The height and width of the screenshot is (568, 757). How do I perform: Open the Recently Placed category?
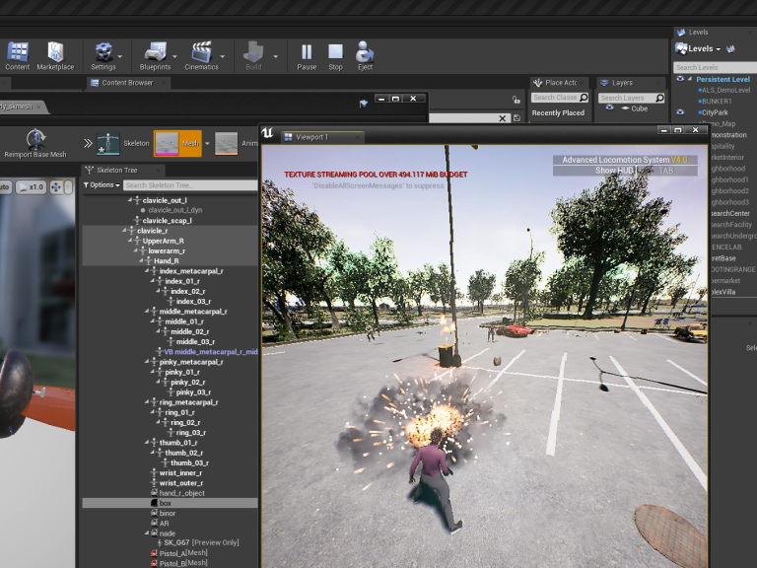pos(558,113)
